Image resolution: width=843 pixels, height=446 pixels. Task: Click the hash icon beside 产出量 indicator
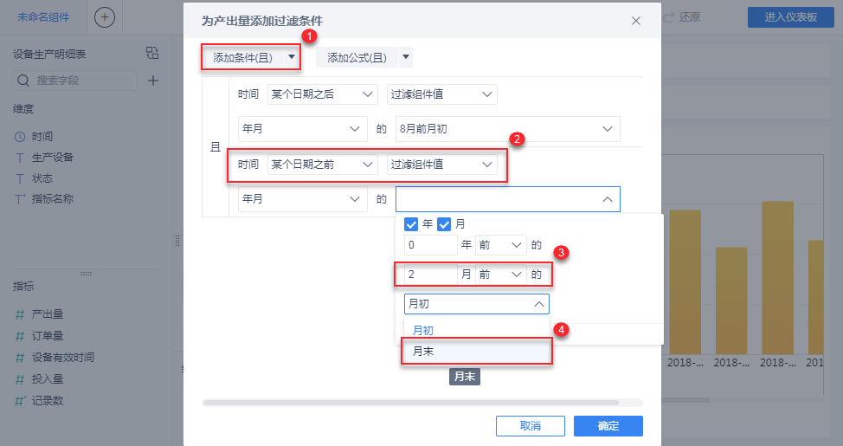coord(19,314)
